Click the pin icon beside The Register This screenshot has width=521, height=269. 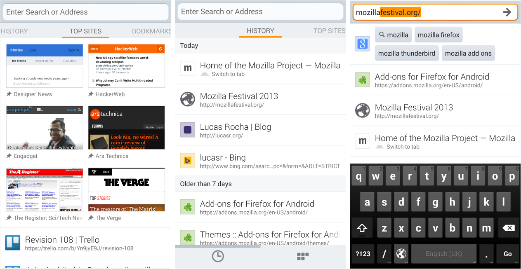click(x=9, y=218)
